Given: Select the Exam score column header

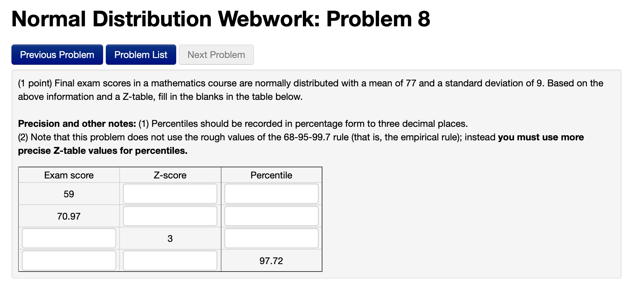Looking at the screenshot, I should click(68, 175).
